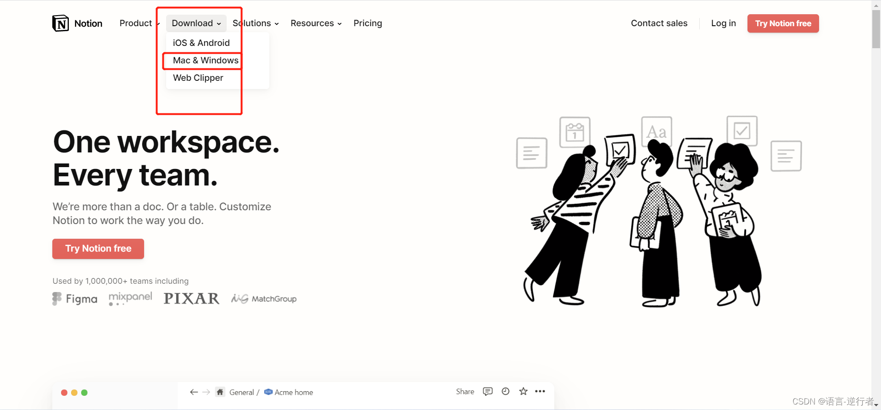Click the yellow window dot in preview
Viewport: 881px width, 410px height.
[x=74, y=393]
